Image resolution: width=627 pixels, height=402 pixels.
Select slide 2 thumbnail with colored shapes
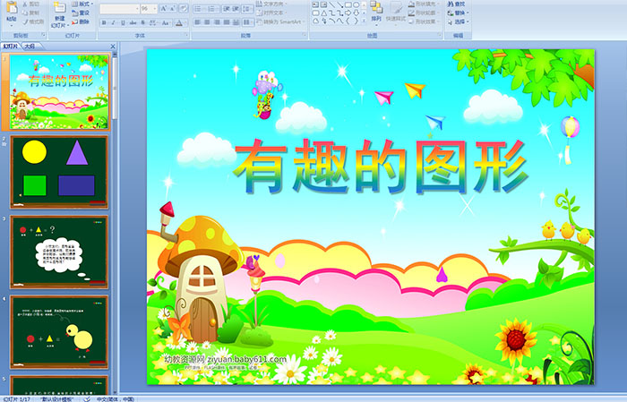[59, 172]
